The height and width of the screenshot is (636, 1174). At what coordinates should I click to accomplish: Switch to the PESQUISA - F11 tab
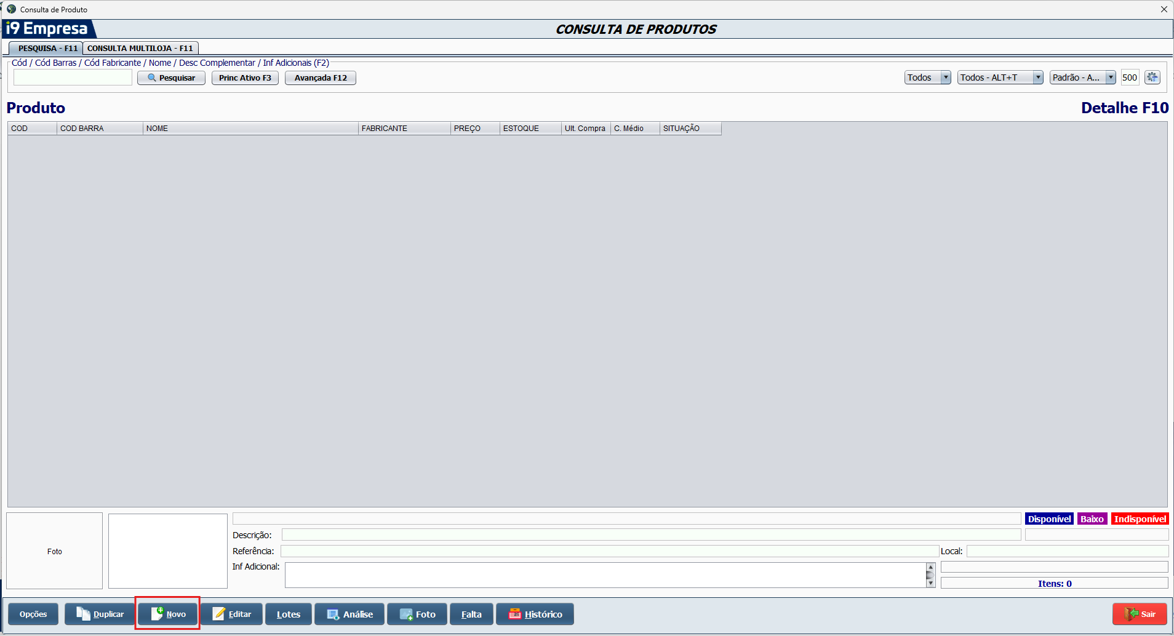pyautogui.click(x=47, y=48)
